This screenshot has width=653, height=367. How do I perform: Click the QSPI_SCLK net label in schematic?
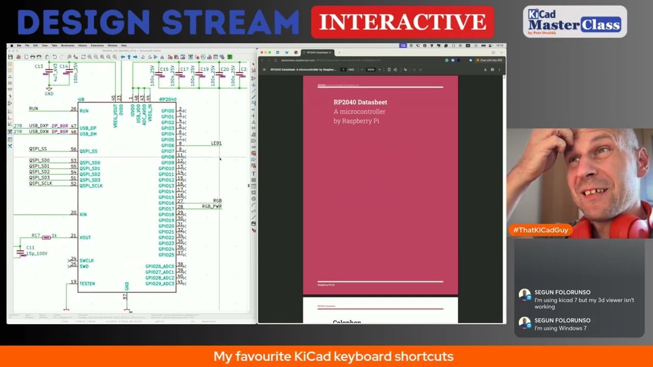(40, 183)
